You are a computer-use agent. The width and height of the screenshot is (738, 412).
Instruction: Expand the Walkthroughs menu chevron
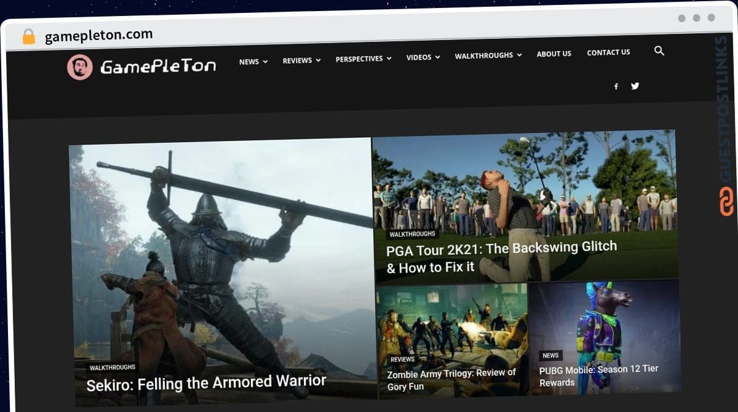pos(519,55)
